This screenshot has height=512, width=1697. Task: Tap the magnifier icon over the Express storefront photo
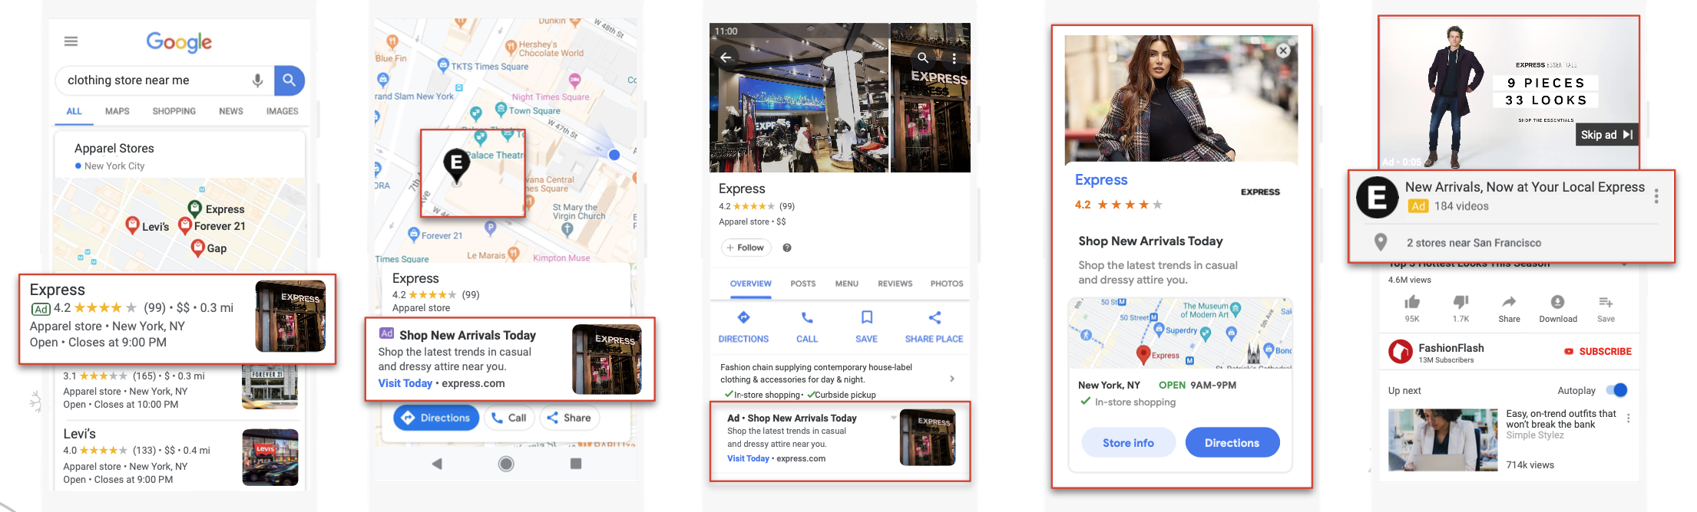(x=923, y=57)
